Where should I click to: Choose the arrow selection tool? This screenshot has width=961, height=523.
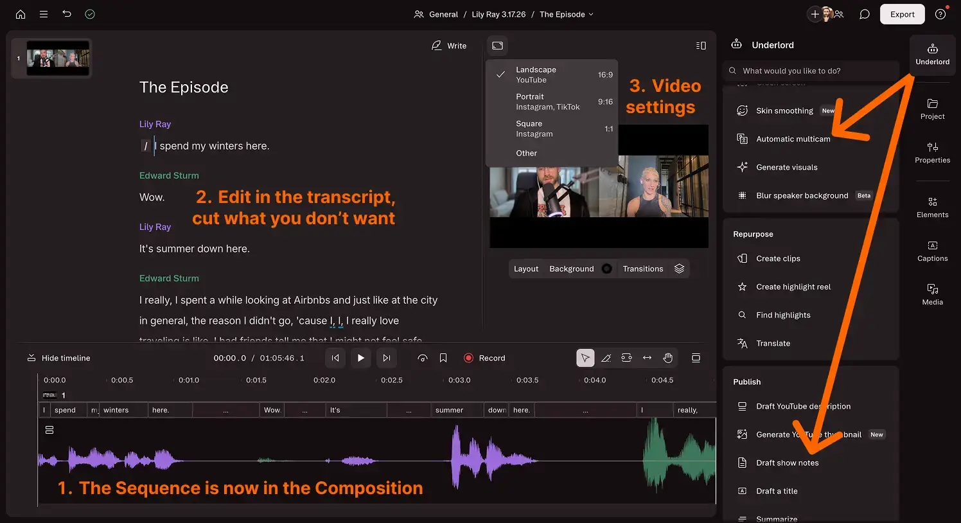coord(585,358)
